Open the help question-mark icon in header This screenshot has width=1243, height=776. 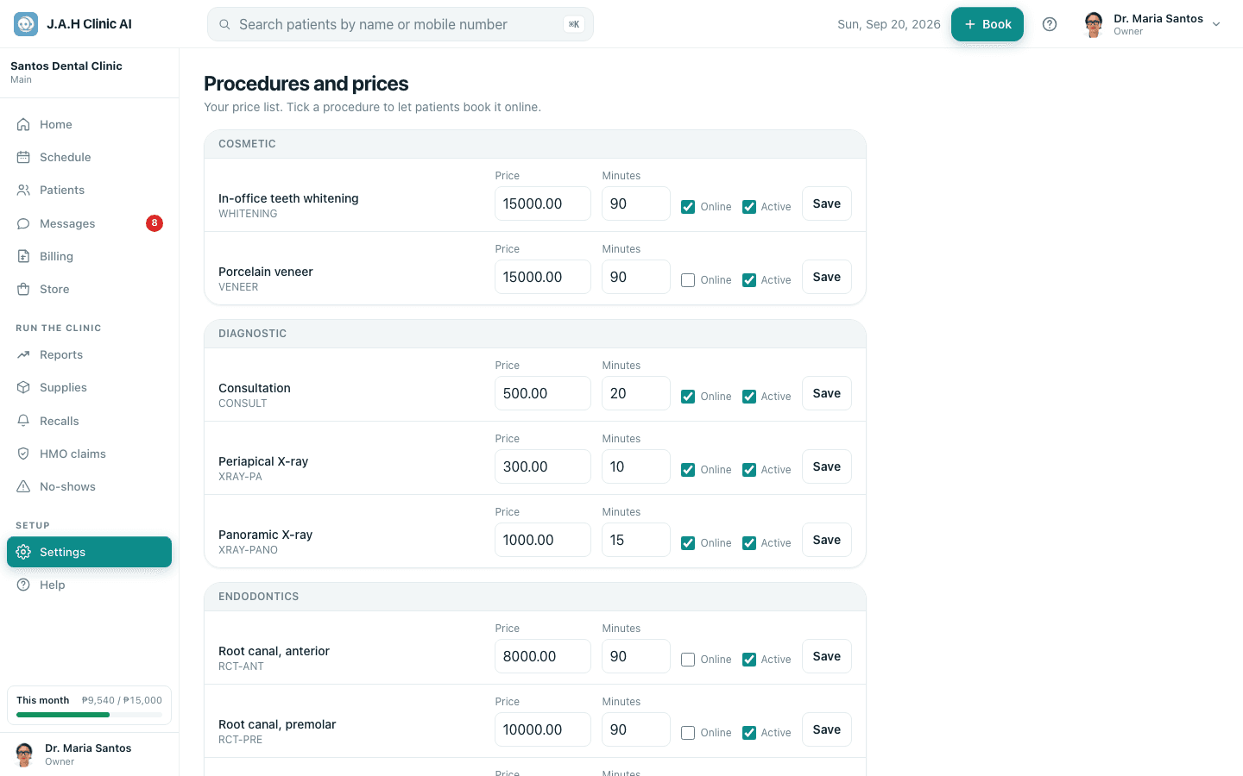tap(1050, 24)
